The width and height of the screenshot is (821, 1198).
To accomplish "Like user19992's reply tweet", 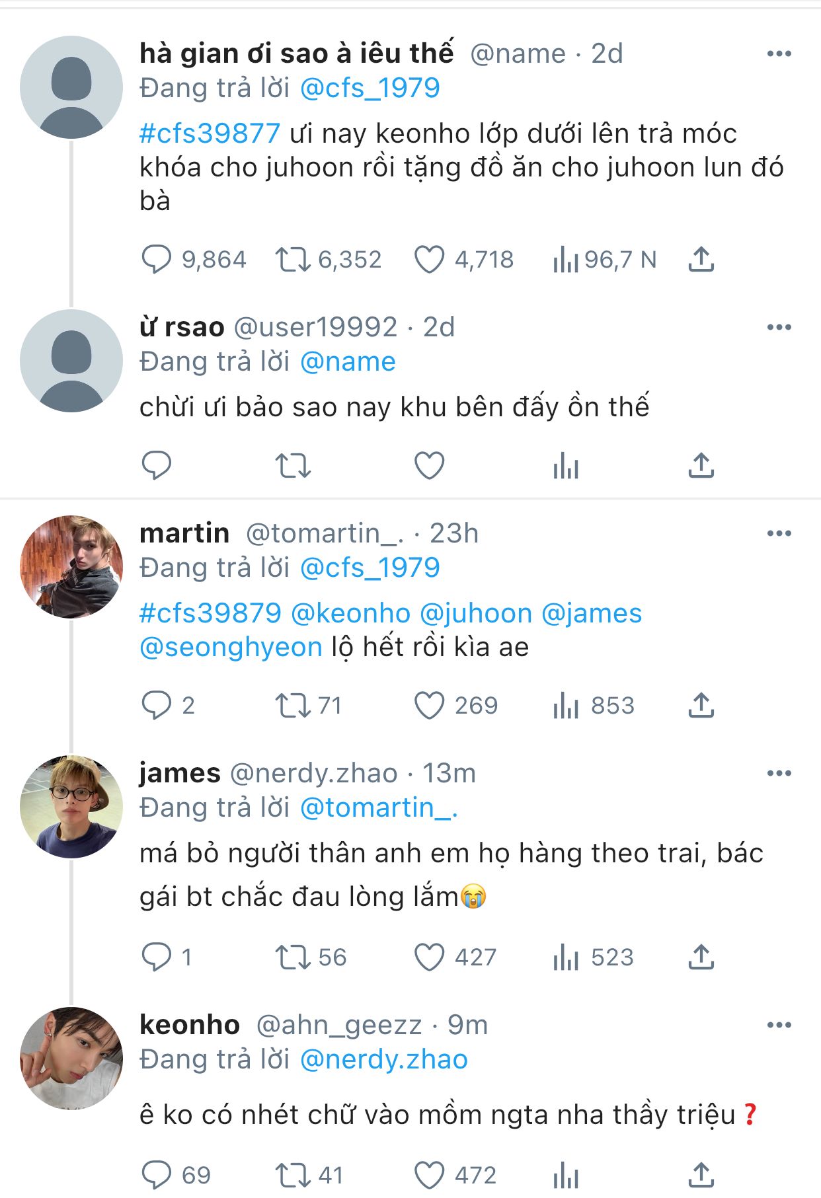I will (430, 466).
